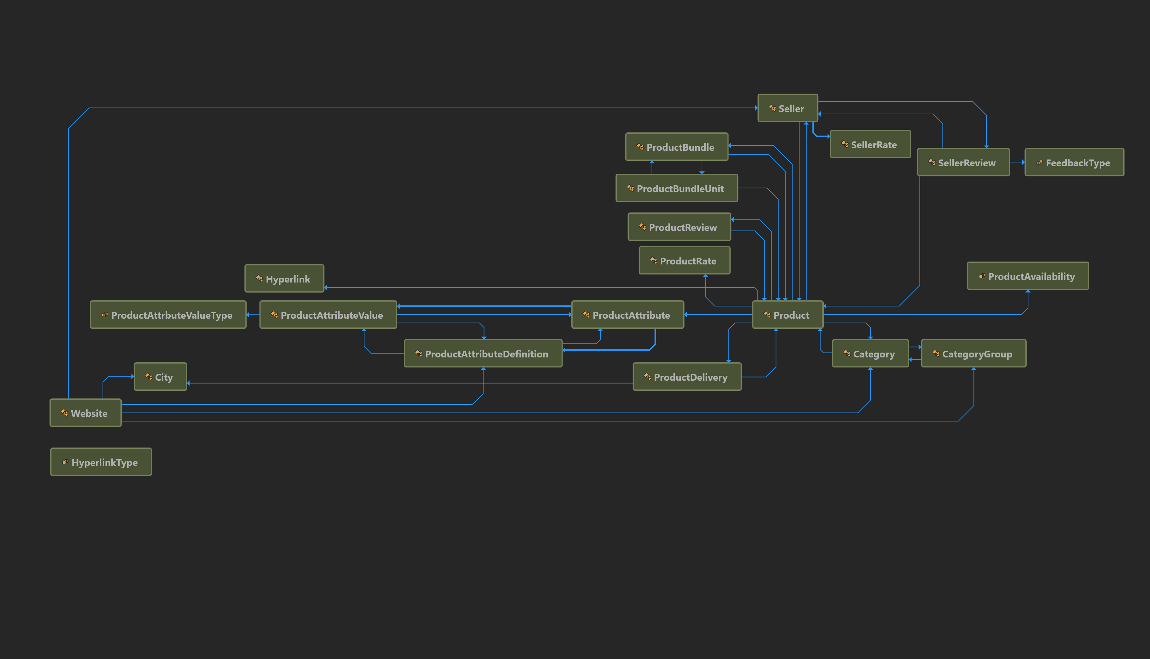Click the class icon on City node

coord(148,376)
